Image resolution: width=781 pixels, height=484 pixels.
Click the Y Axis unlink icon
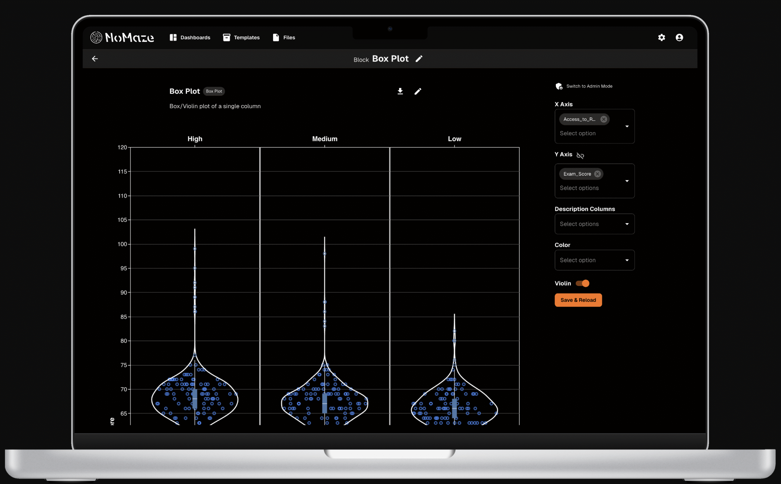580,156
